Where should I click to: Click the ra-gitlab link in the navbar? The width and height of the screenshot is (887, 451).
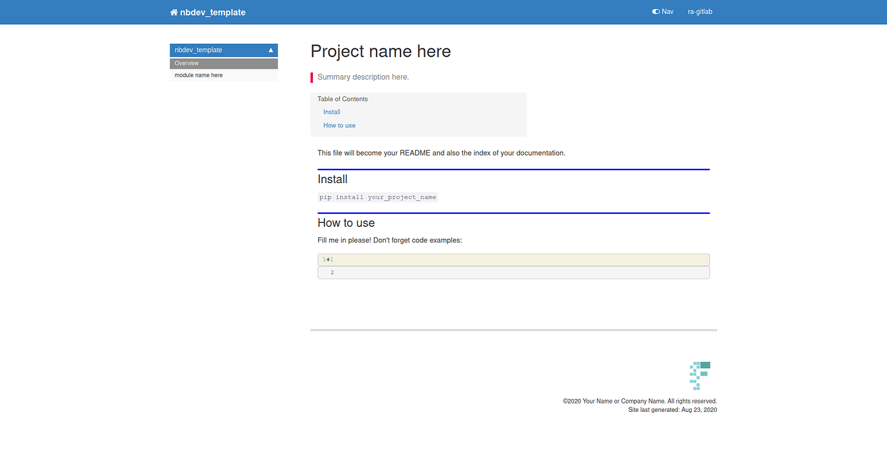point(700,11)
